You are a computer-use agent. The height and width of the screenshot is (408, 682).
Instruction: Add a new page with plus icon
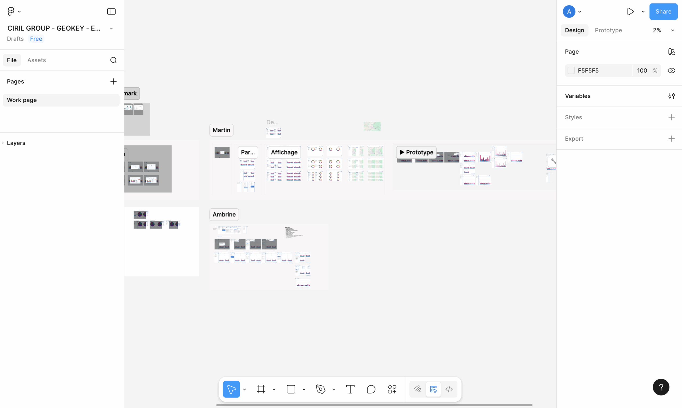(x=113, y=81)
